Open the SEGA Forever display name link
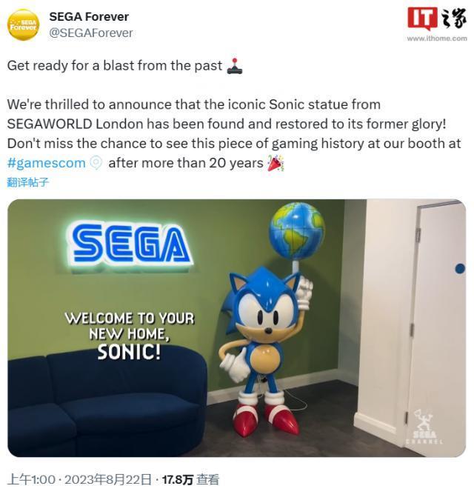474x500 pixels. (x=88, y=16)
